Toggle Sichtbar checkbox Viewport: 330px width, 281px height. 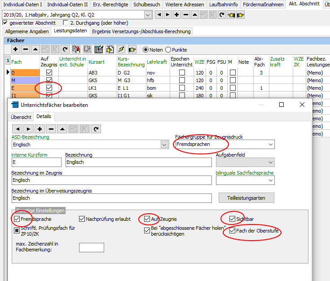click(233, 219)
